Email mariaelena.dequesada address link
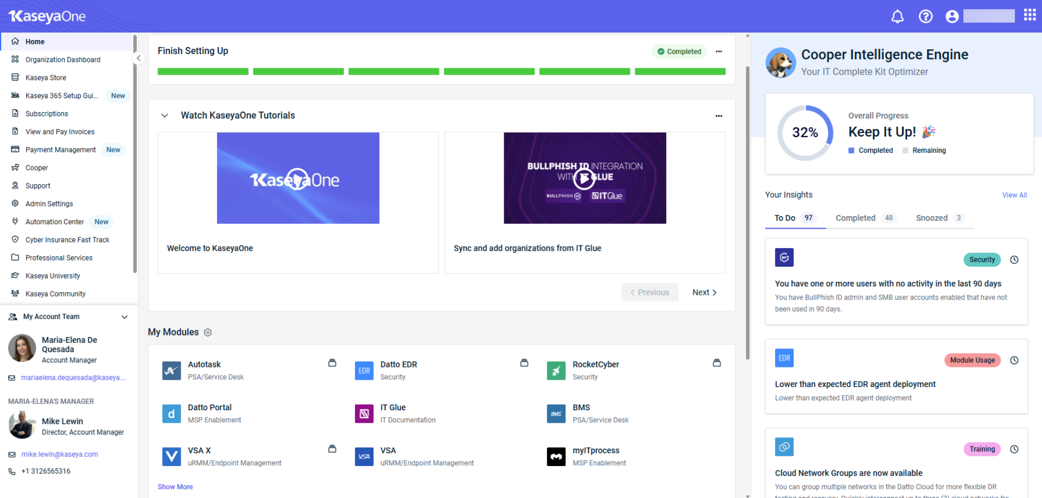The width and height of the screenshot is (1042, 498). click(73, 378)
